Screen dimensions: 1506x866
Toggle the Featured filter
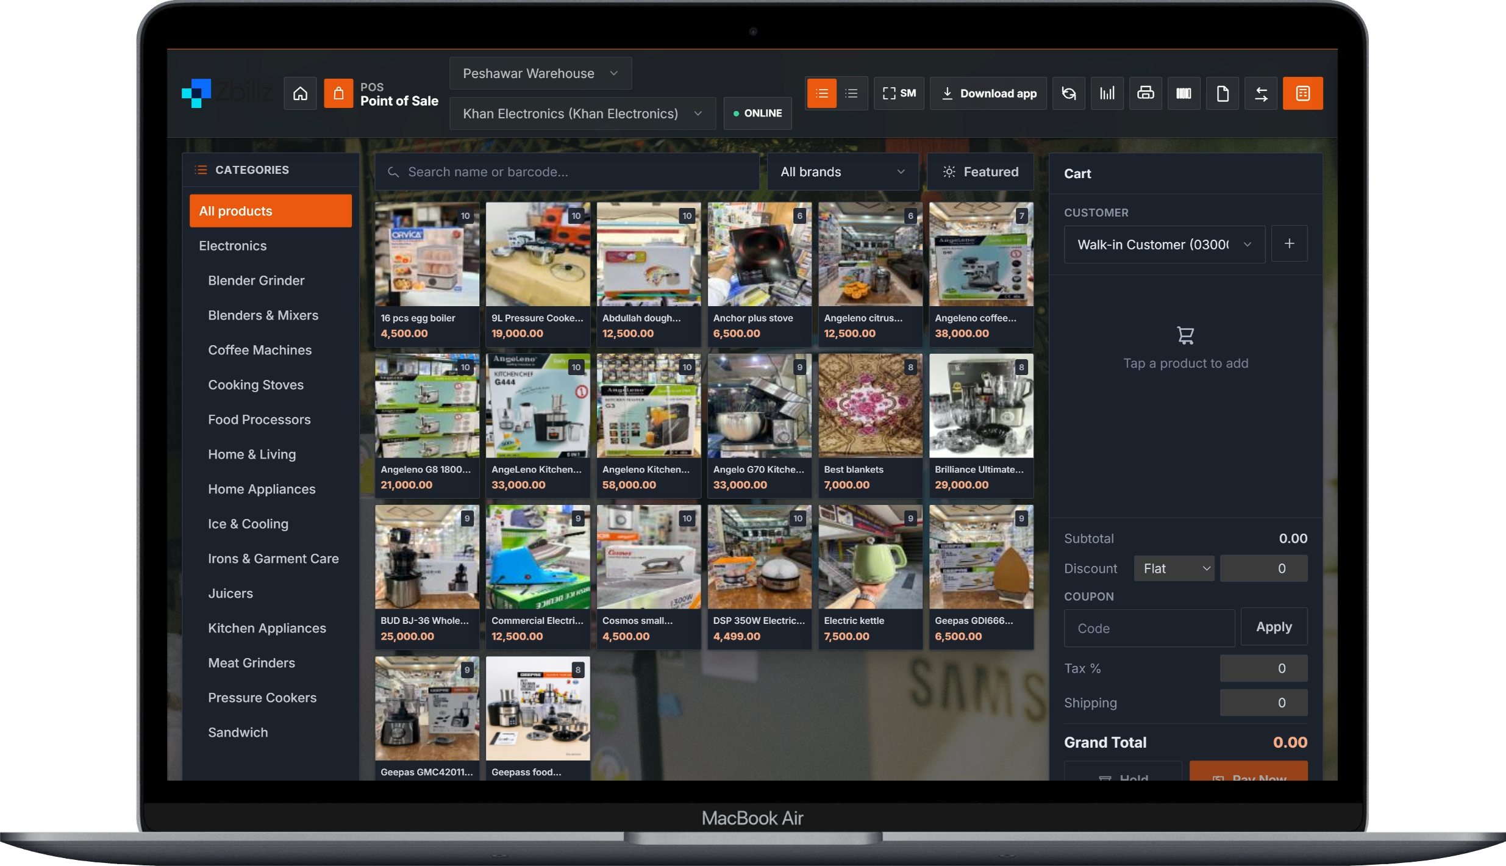click(x=980, y=172)
